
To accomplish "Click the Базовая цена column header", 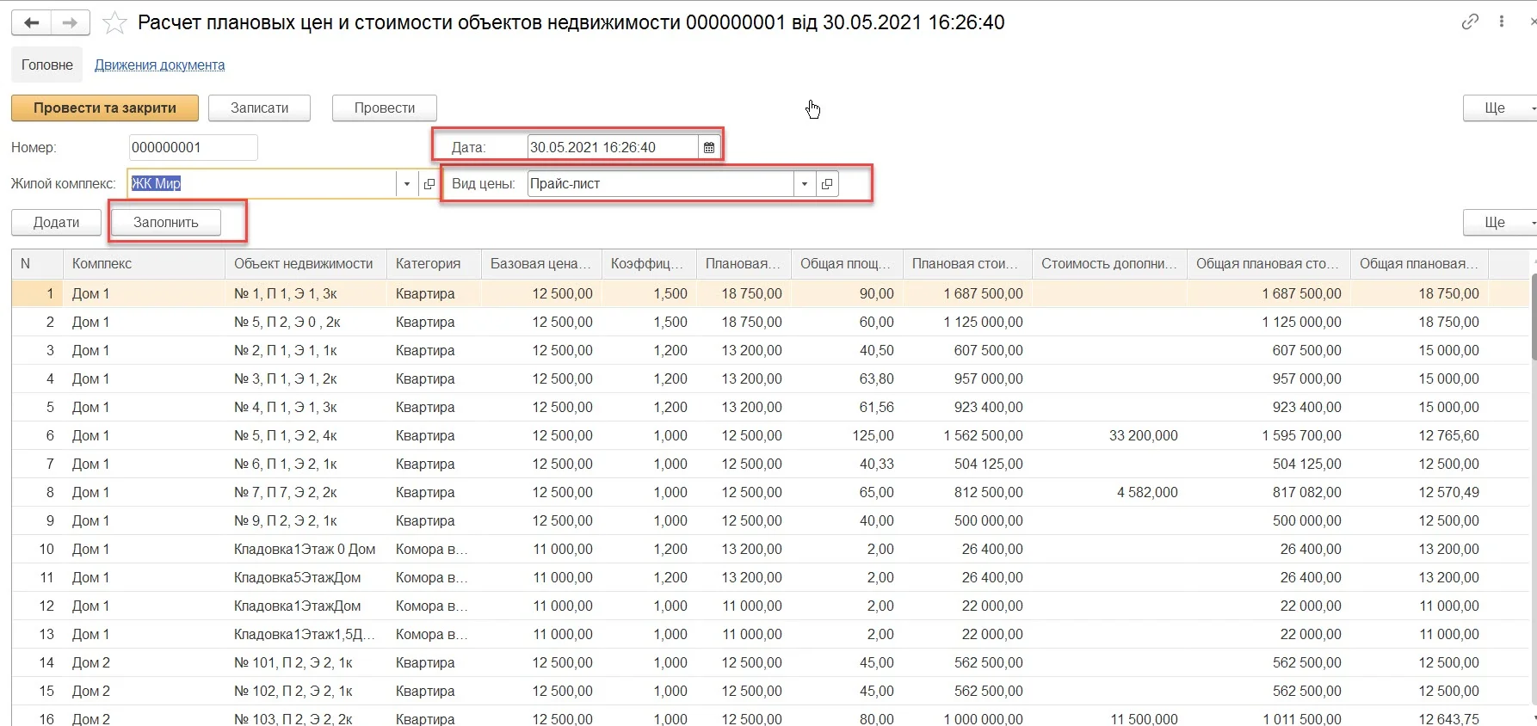I will (x=541, y=263).
